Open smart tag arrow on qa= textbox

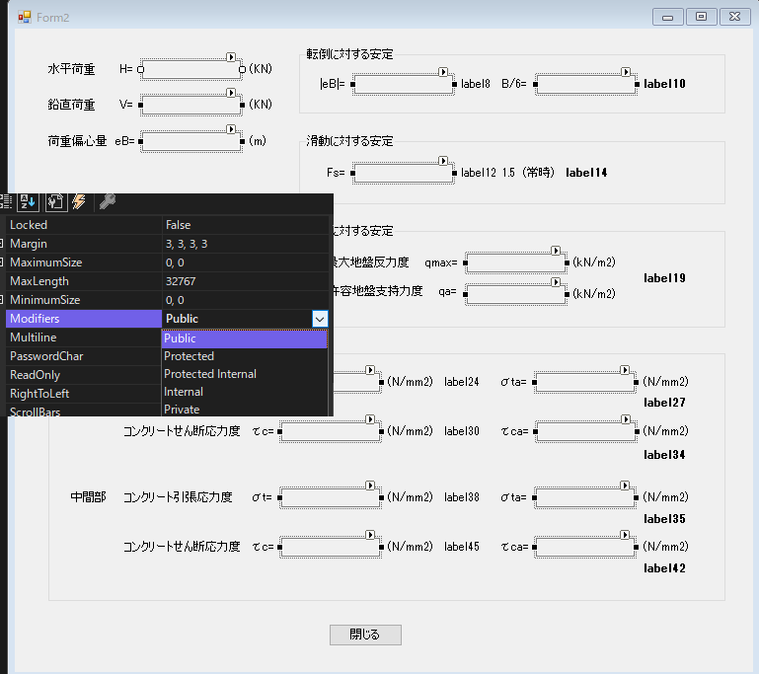(x=556, y=282)
